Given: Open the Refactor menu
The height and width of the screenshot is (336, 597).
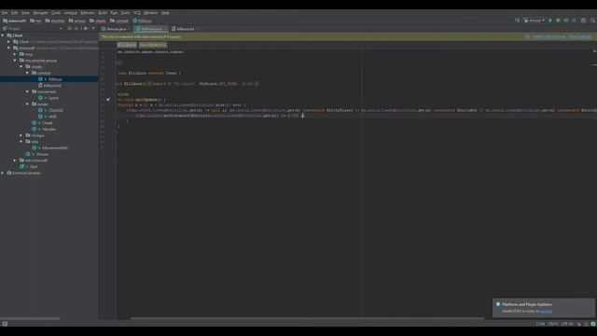Looking at the screenshot, I should (88, 13).
